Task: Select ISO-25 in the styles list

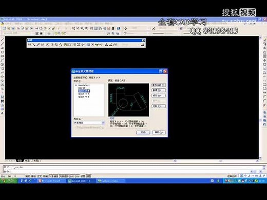Action: coord(82,88)
